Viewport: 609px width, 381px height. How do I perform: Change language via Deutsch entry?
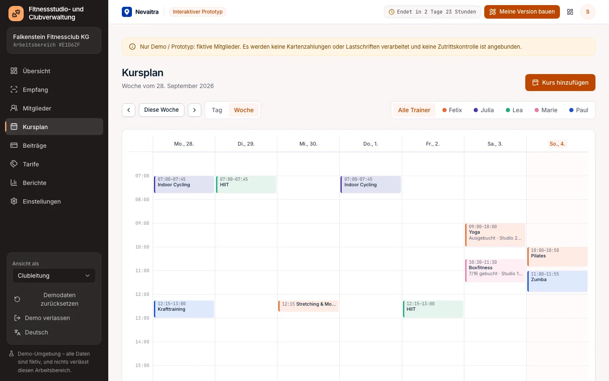tap(54, 332)
